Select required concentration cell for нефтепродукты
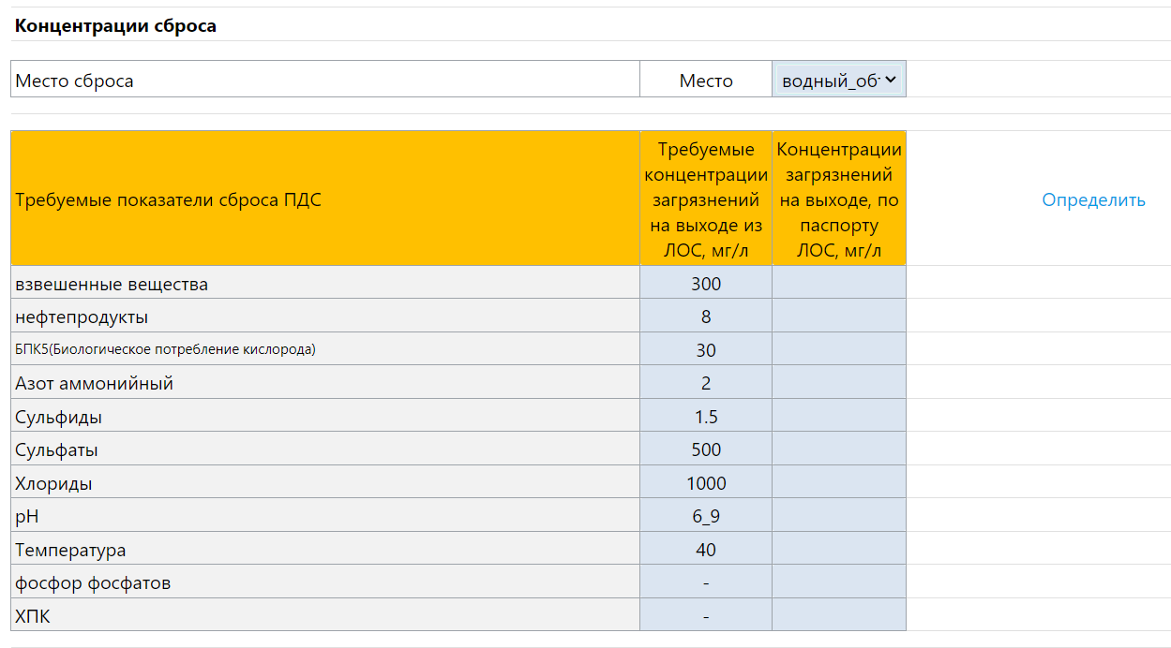1171x648 pixels. pos(706,317)
